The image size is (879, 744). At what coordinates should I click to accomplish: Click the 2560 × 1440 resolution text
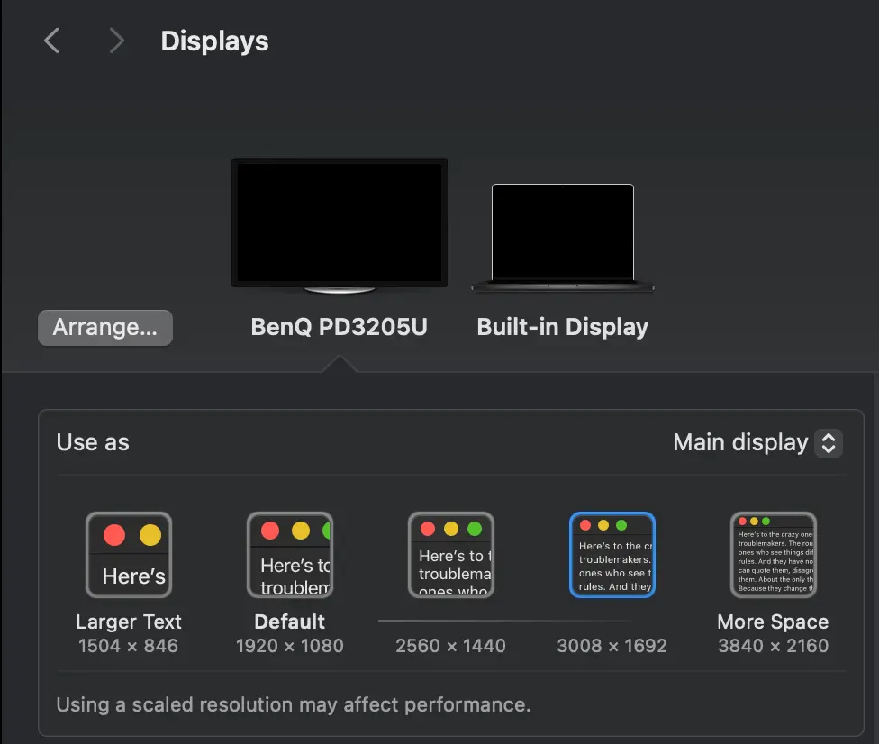point(450,646)
